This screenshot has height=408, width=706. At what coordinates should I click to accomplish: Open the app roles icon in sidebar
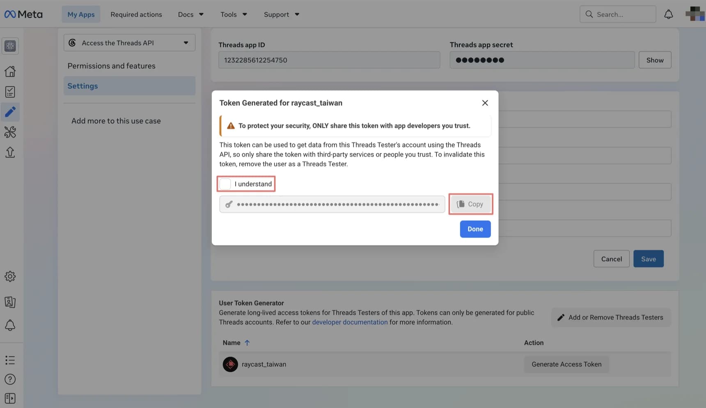pos(10,302)
